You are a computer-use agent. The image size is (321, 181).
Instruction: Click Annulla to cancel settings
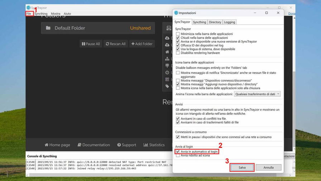(x=268, y=167)
